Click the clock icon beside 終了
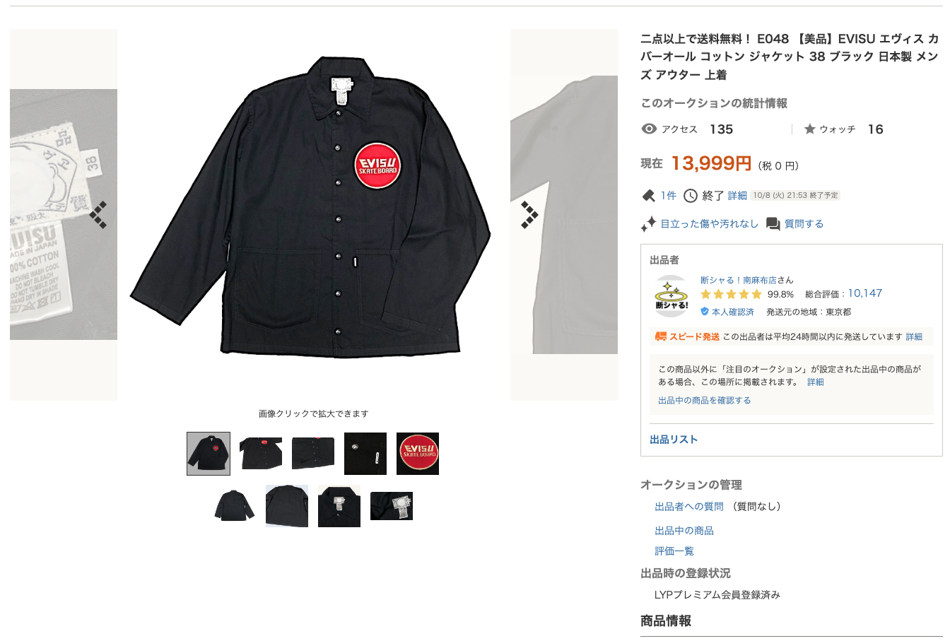 [x=691, y=196]
